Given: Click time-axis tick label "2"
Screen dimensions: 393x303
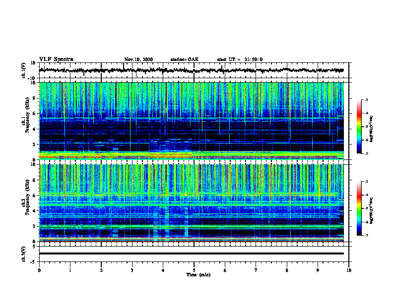Looking at the screenshot, I should point(101,270).
